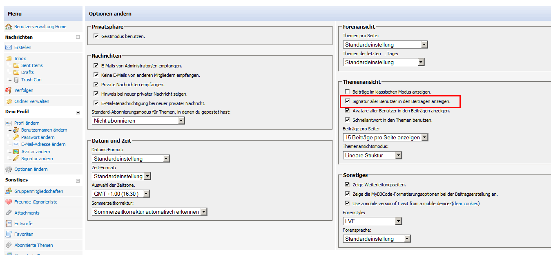Collapse the Nachrichten menu section

pos(78,37)
